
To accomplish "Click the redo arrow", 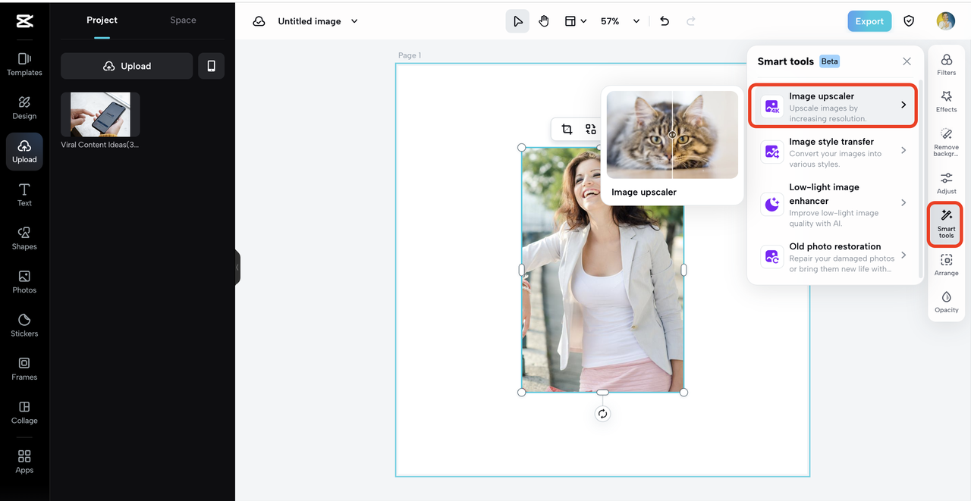I will pos(691,21).
